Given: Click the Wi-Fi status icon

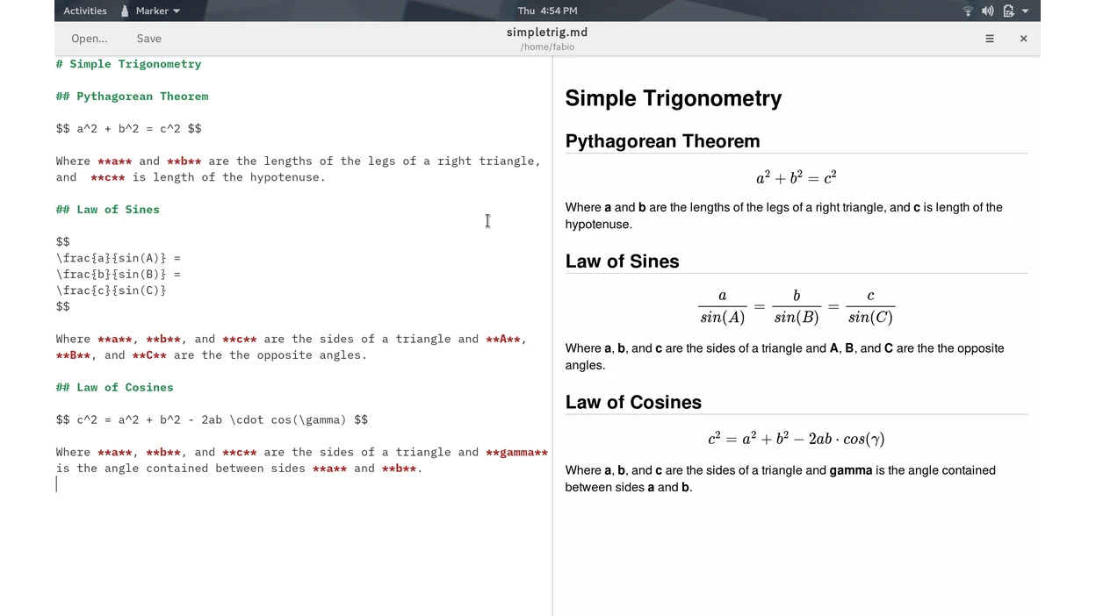Looking at the screenshot, I should tap(968, 11).
